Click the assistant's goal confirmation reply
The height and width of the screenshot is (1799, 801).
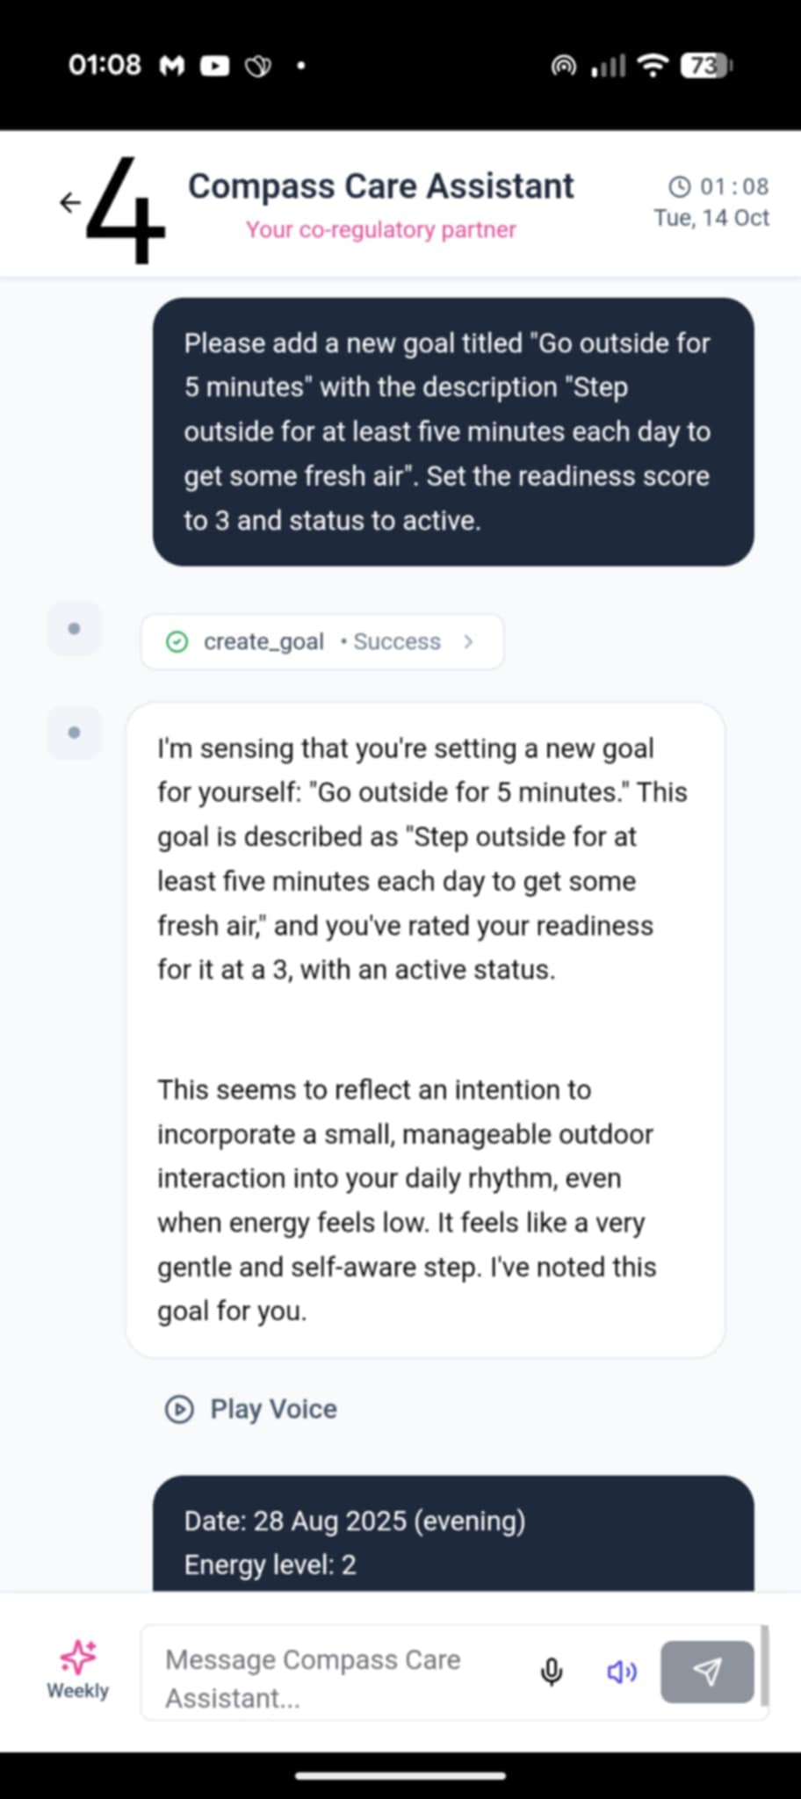coord(425,1030)
